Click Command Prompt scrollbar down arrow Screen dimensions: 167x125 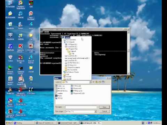[128, 73]
